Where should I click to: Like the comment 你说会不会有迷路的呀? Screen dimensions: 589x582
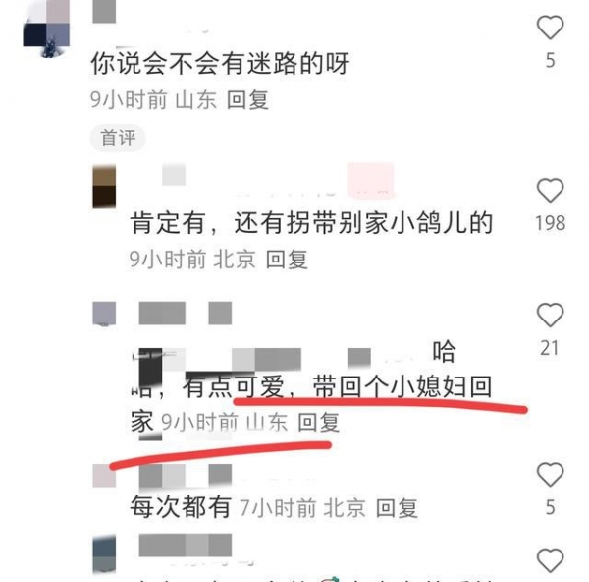tap(550, 28)
